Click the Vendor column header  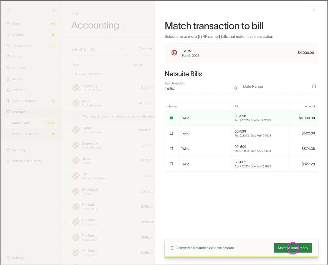(172, 106)
